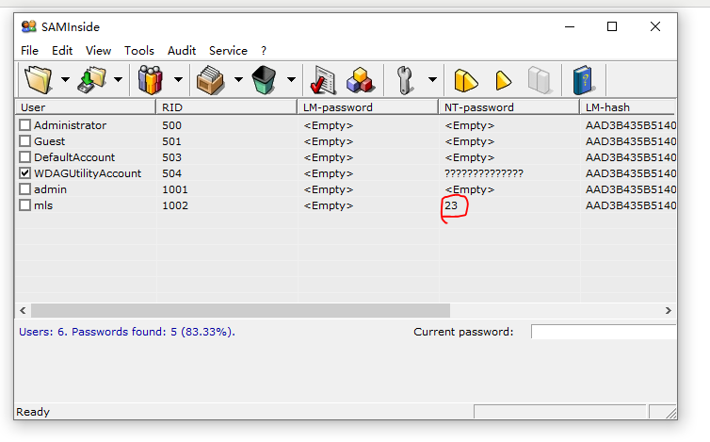Open the ? help menu

[x=264, y=51]
